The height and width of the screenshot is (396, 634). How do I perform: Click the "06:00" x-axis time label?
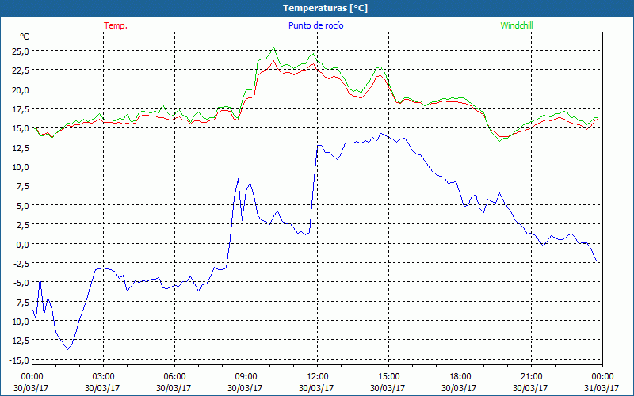(174, 377)
